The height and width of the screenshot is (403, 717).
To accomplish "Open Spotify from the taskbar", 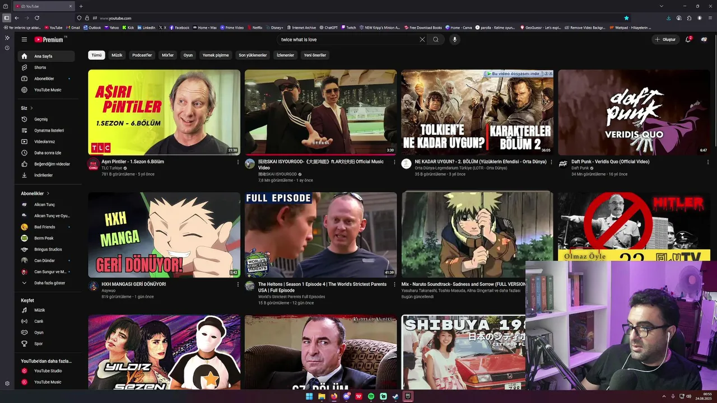I will pos(371,396).
